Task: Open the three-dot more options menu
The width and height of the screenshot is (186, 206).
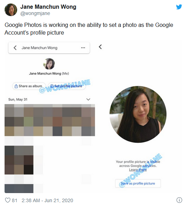Action: pos(83,48)
